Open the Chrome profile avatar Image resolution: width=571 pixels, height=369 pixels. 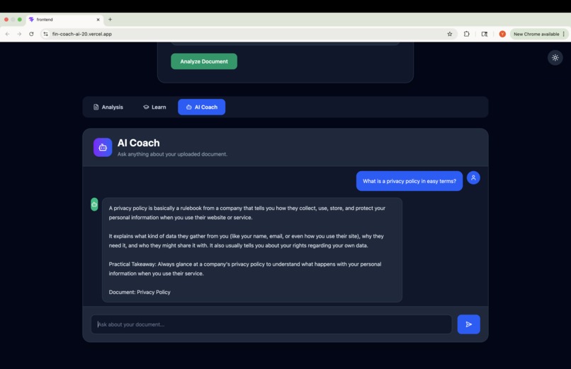coord(502,34)
